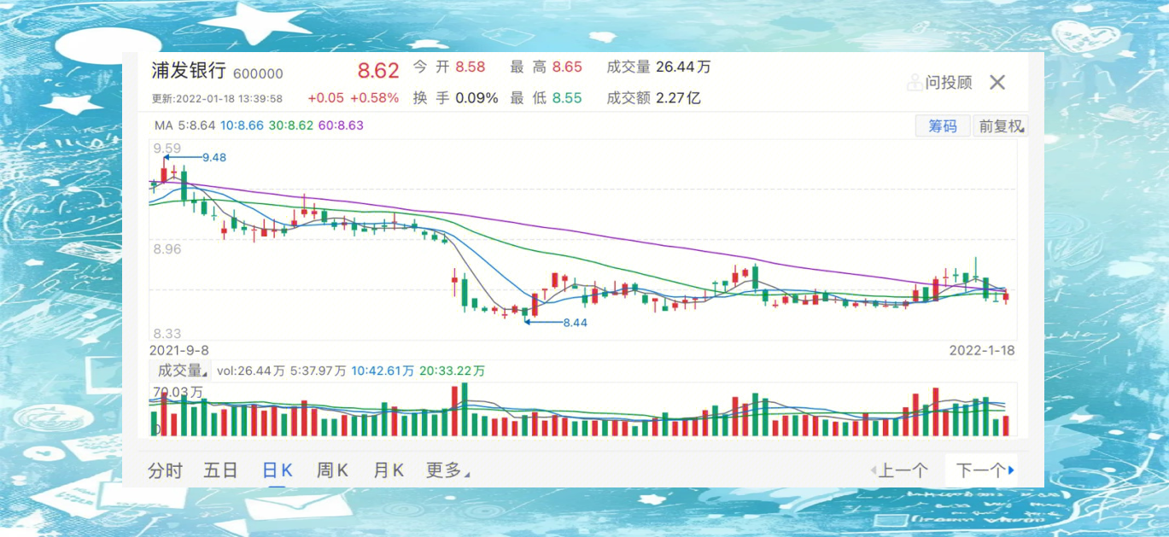The image size is (1169, 537).
Task: Go to previous stock with 上一个
Action: tap(899, 470)
